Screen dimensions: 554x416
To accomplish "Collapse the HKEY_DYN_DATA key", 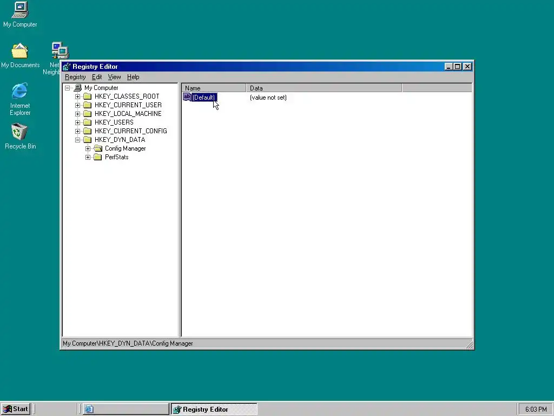I will coord(78,140).
